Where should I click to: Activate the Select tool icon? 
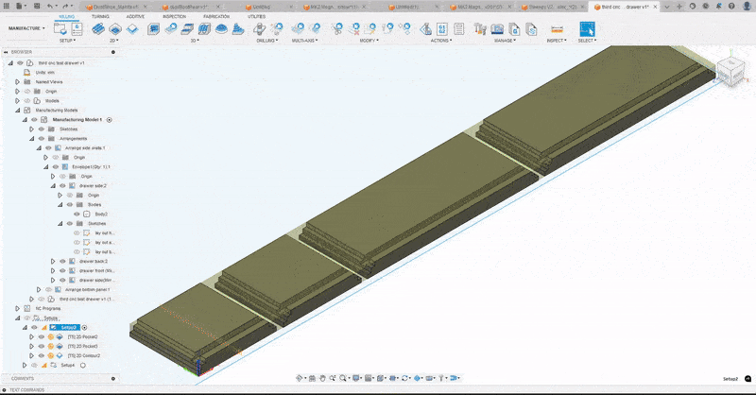tap(587, 29)
